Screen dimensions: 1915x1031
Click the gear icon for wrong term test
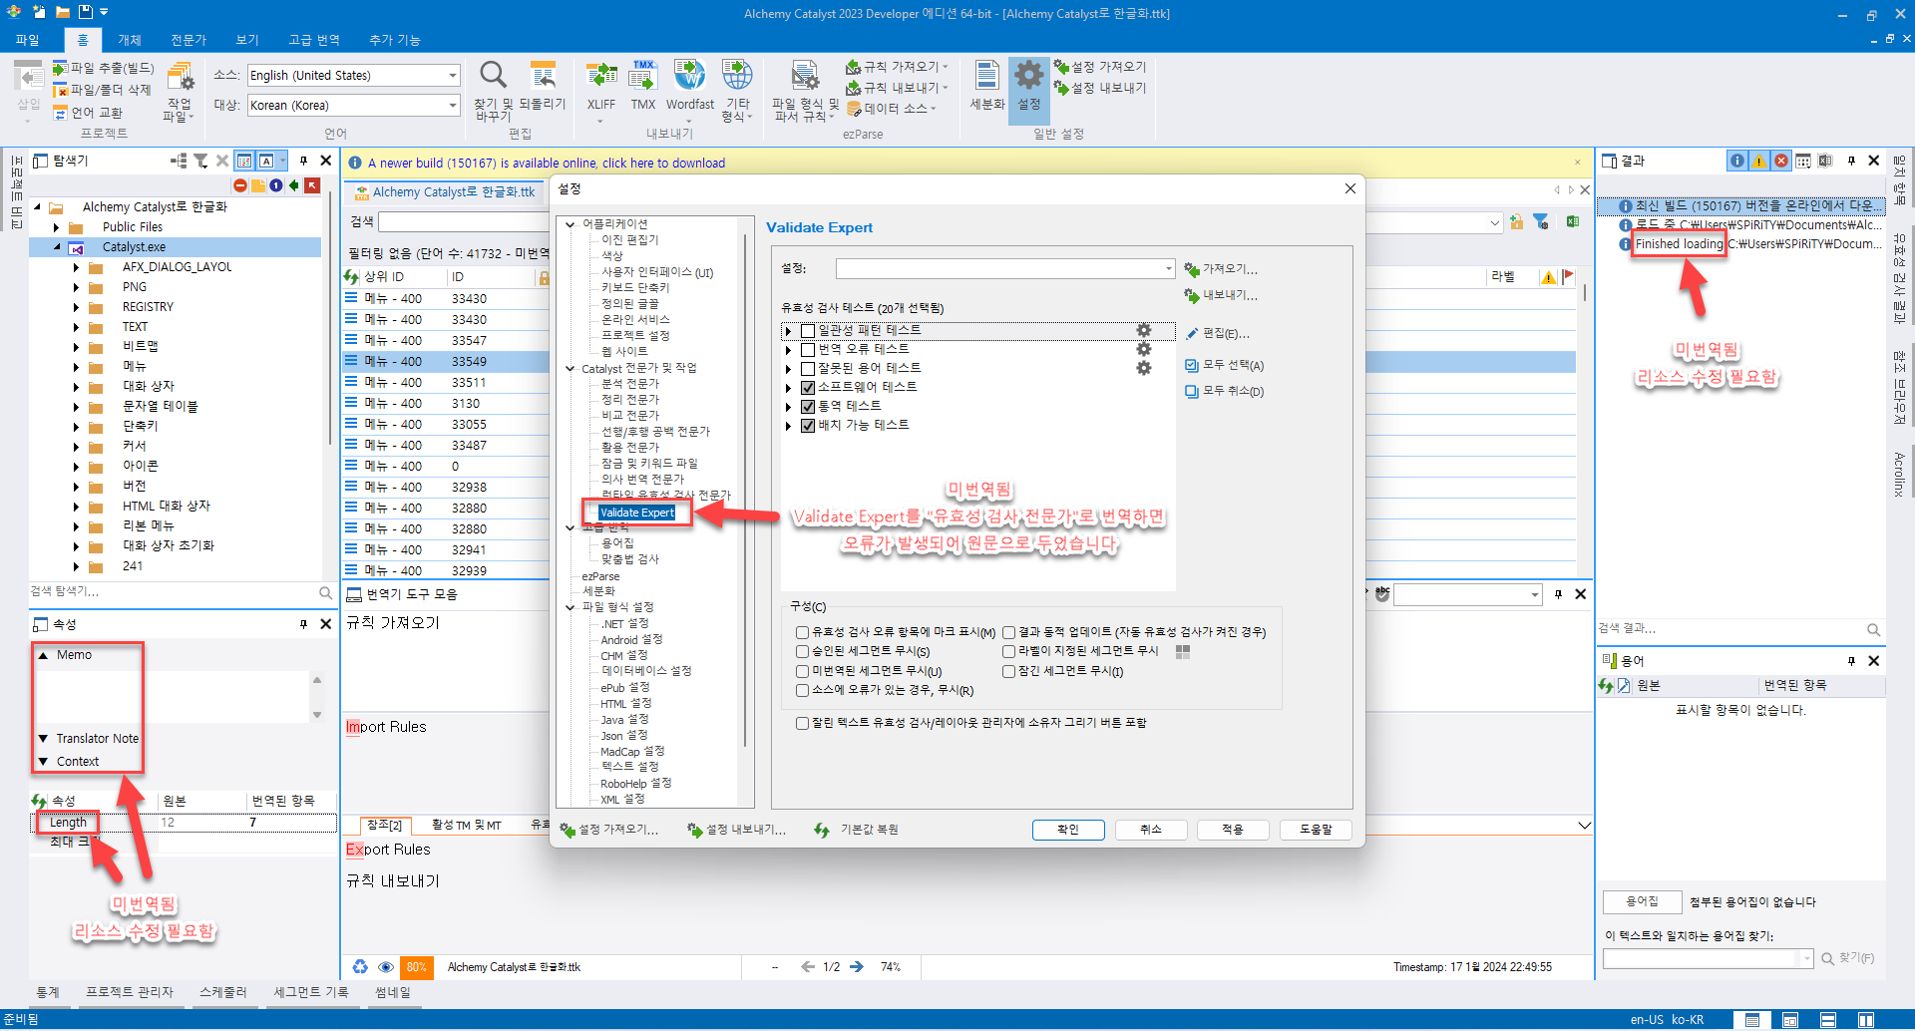click(1144, 368)
